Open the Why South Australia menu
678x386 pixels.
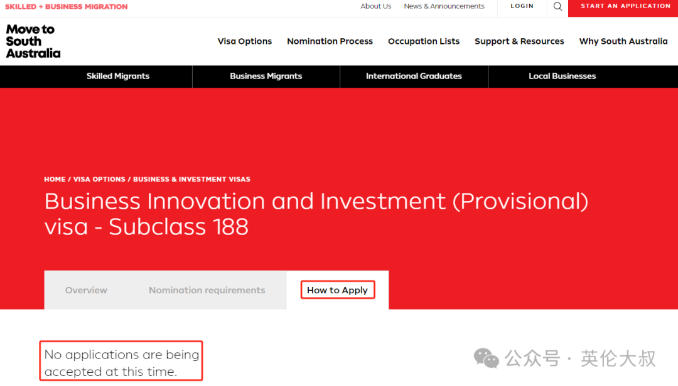[x=623, y=41]
